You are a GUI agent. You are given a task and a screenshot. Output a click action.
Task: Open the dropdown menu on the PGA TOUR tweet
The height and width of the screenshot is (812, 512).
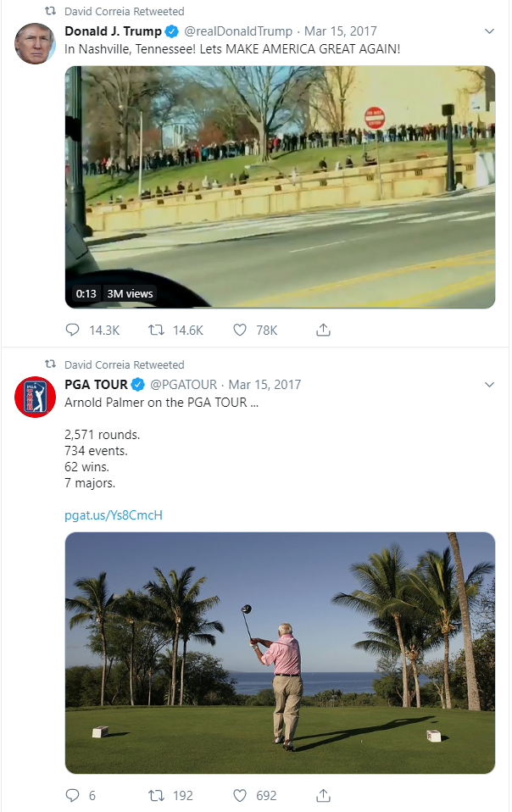point(490,384)
